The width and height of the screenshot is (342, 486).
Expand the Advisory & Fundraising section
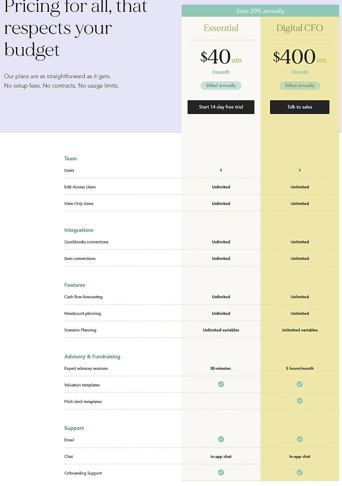click(92, 356)
